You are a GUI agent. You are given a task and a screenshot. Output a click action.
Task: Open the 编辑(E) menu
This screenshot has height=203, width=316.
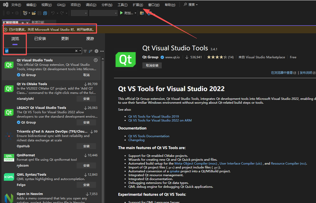(x=31, y=5)
